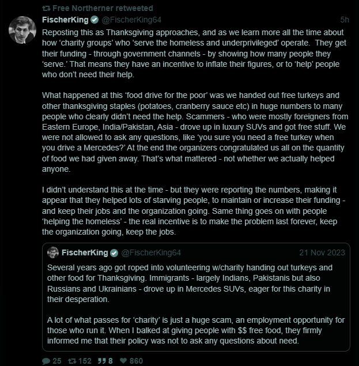
Task: Retweet this post using the retweet icon
Action: (73, 361)
